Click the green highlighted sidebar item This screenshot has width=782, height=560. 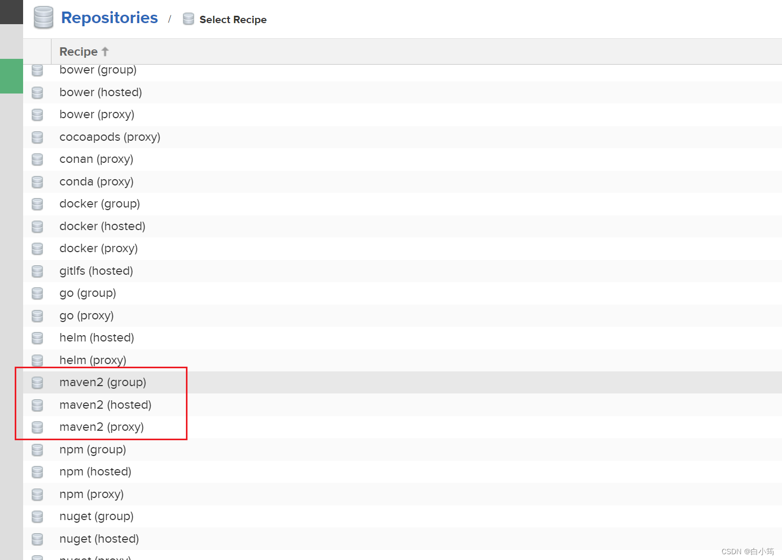[12, 76]
